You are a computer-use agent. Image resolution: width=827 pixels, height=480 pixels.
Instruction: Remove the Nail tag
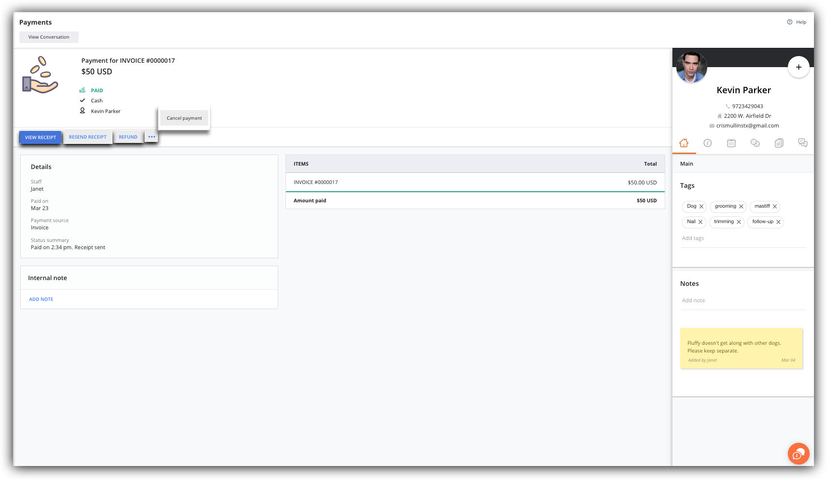[700, 222]
